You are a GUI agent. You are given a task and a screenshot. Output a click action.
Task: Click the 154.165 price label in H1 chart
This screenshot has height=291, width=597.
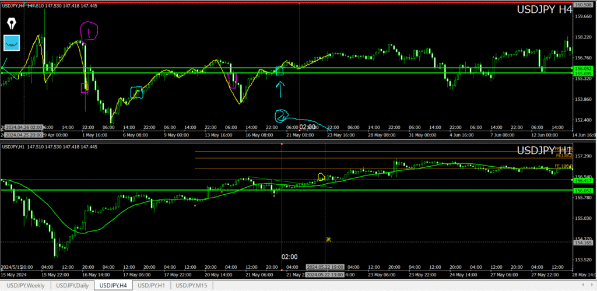584,242
